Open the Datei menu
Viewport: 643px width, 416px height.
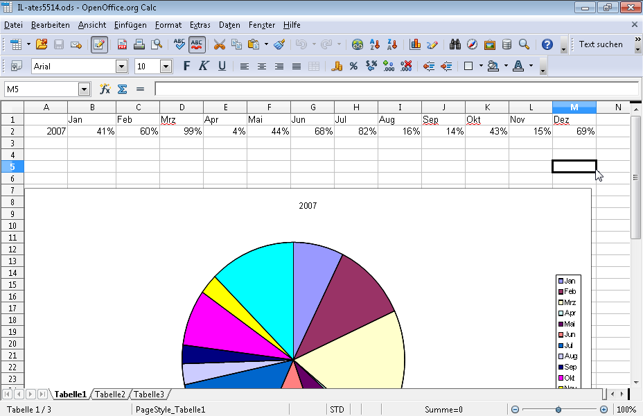coord(13,25)
